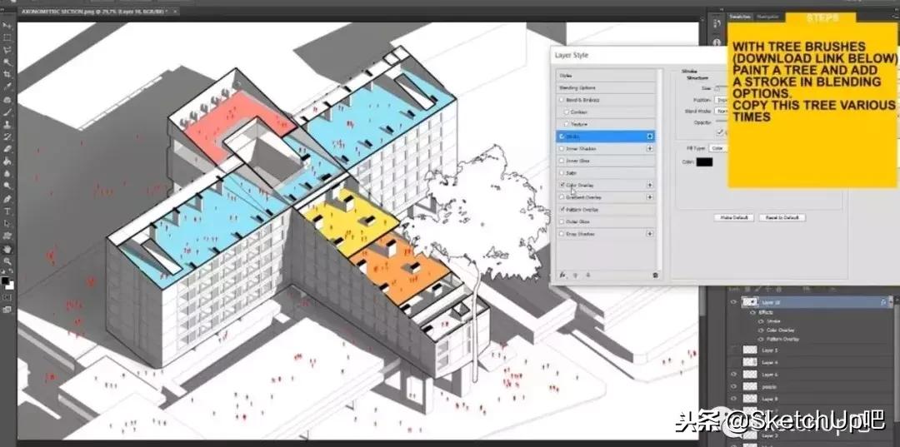Screen dimensions: 900x447
Task: Enable the Texture checkbox
Action: tap(567, 124)
